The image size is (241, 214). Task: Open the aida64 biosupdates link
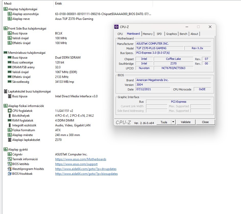point(86,174)
